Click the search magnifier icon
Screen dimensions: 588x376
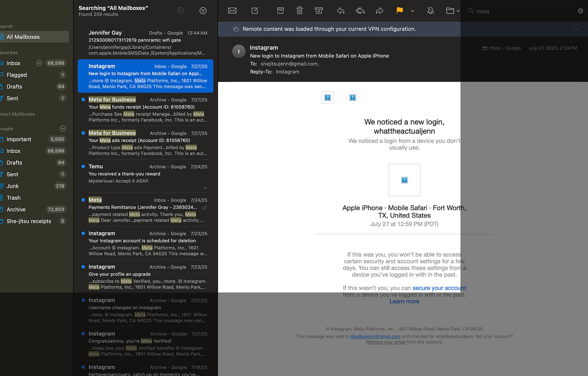click(470, 11)
